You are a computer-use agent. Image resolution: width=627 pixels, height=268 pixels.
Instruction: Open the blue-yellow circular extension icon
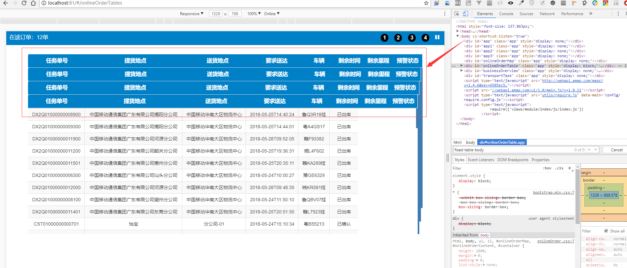coord(595,3)
